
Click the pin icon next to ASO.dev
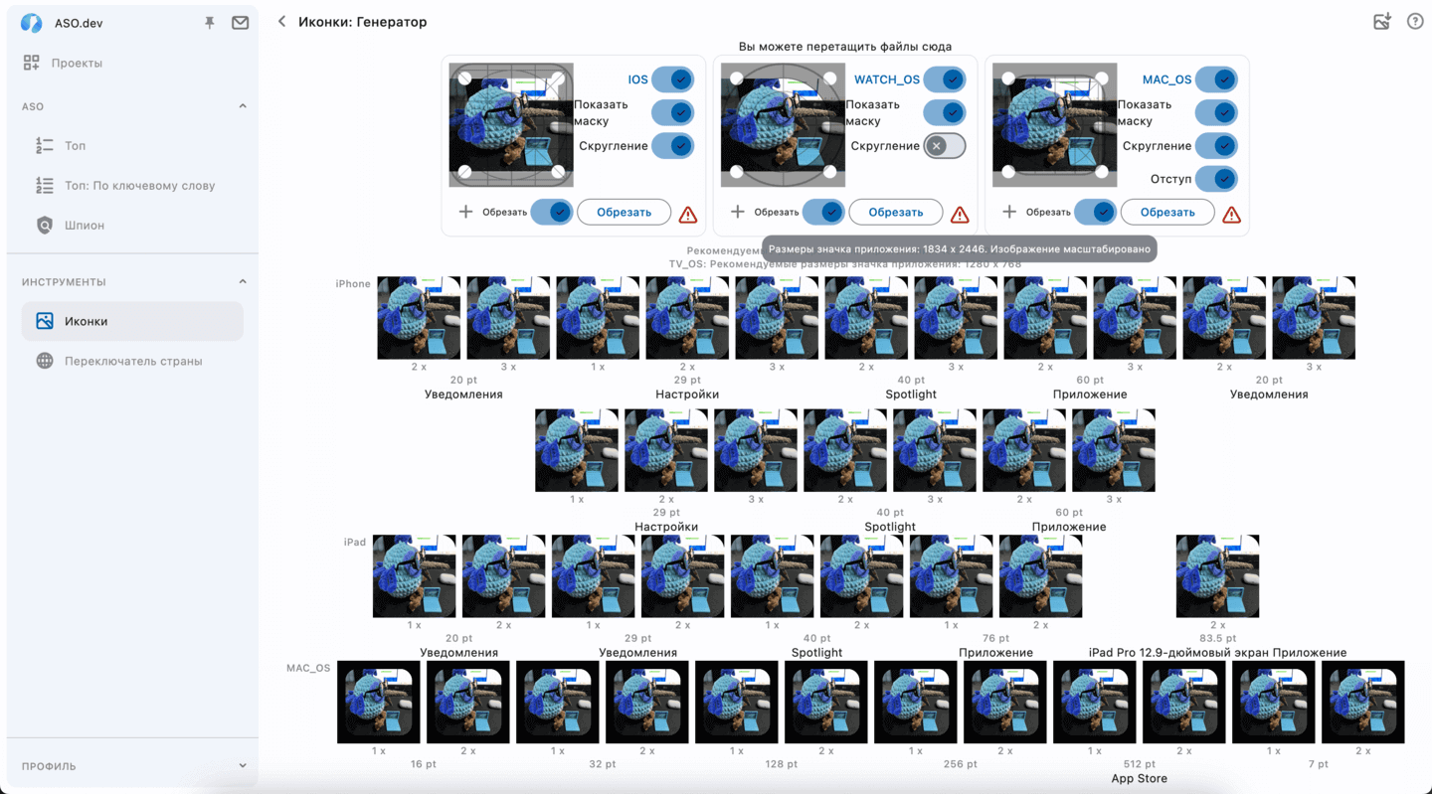[x=210, y=23]
